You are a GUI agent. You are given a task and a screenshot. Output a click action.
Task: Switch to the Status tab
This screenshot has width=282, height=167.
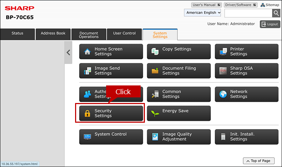coord(17,34)
